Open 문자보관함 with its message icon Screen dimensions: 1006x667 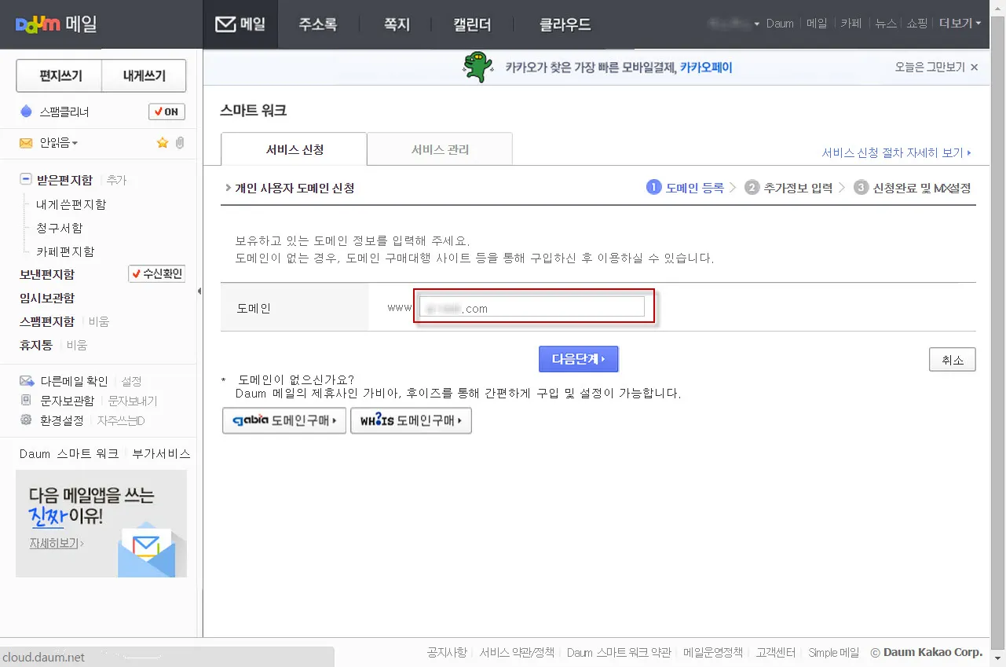24,399
